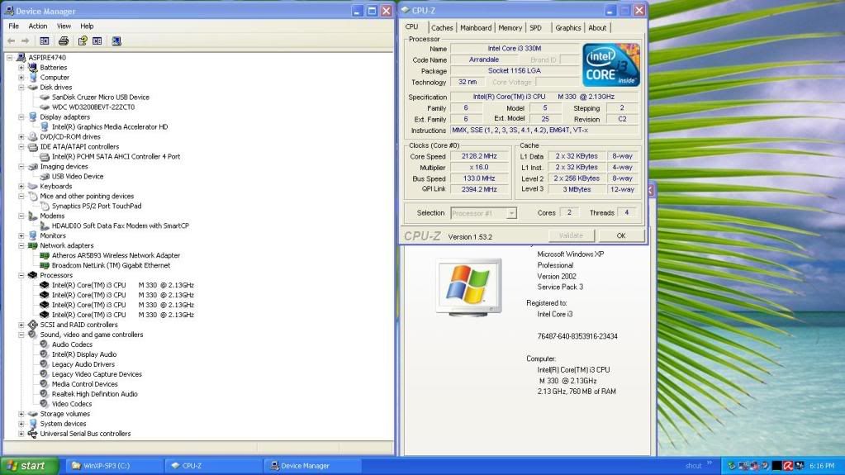This screenshot has height=475, width=845.
Task: Expand the Batteries node
Action: [21, 68]
